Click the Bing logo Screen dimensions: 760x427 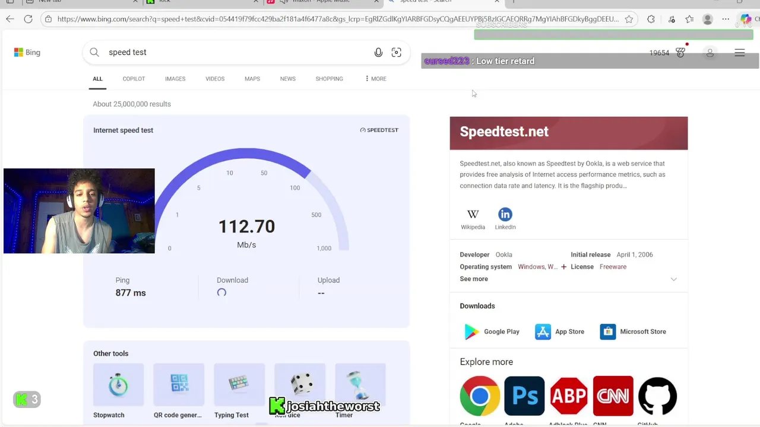(x=27, y=52)
